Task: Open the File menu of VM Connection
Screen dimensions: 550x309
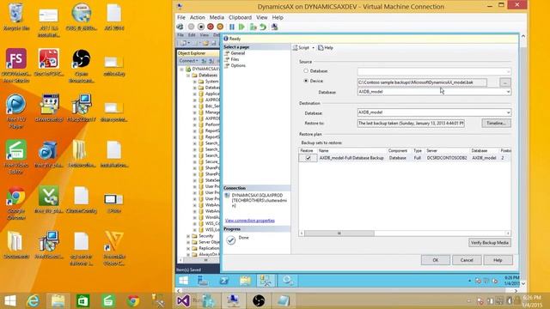Action: point(181,17)
